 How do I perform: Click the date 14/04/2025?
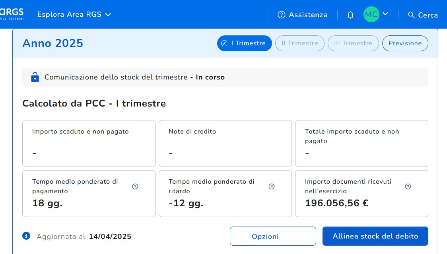(x=110, y=237)
